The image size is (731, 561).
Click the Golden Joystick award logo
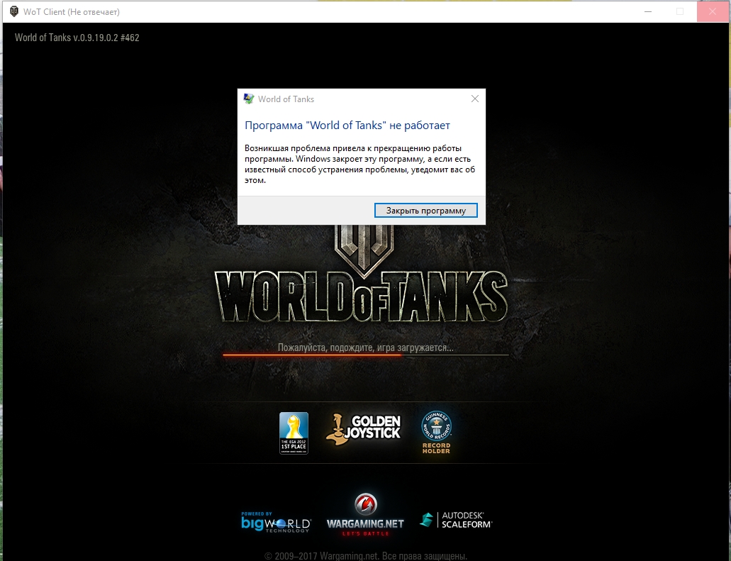coord(363,429)
